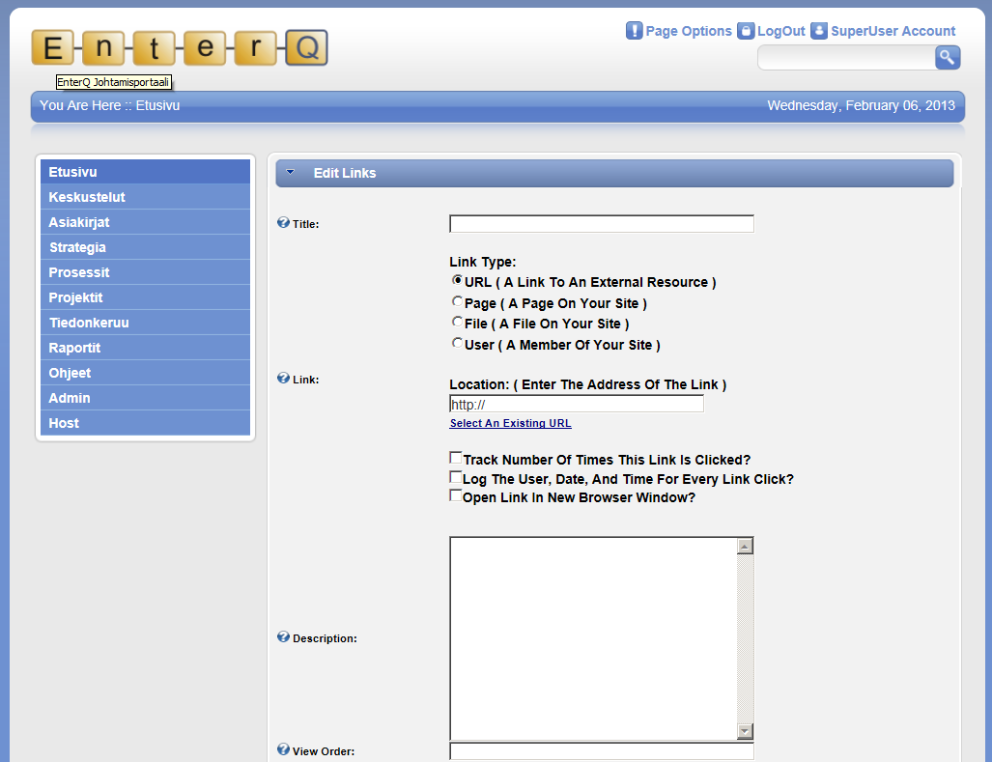Collapse the Edit Links section arrow

pyautogui.click(x=291, y=172)
